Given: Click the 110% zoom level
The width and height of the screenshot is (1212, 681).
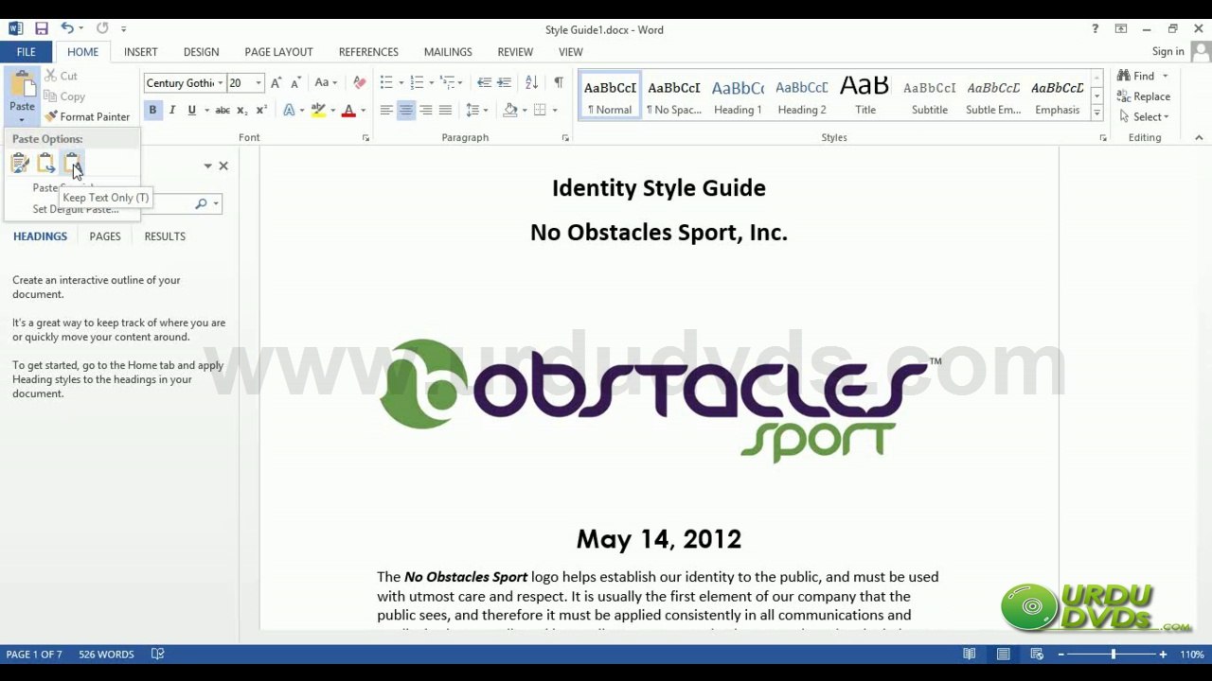Looking at the screenshot, I should [1192, 654].
